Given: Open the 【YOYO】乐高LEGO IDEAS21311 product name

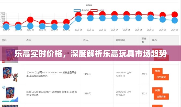Looking at the screenshot, I should pos(51,74).
